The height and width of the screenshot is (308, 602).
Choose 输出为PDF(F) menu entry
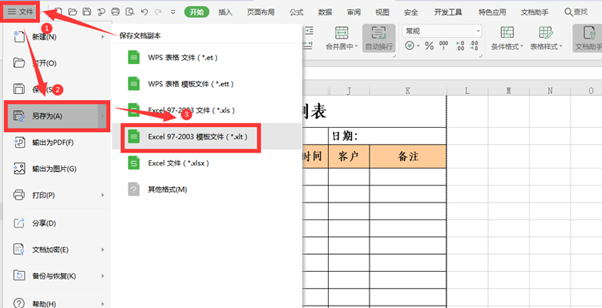(58, 142)
